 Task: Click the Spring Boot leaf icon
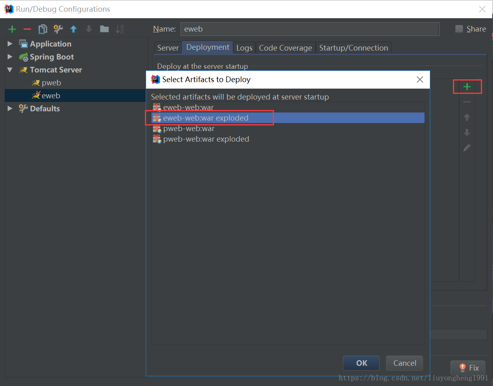coord(23,57)
